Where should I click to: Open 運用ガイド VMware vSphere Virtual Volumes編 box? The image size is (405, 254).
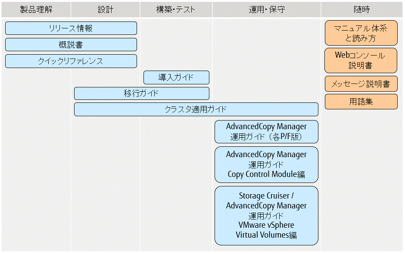coord(266,216)
